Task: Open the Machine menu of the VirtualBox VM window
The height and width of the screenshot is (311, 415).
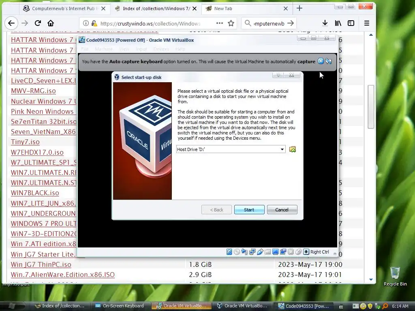Action: tap(104, 49)
